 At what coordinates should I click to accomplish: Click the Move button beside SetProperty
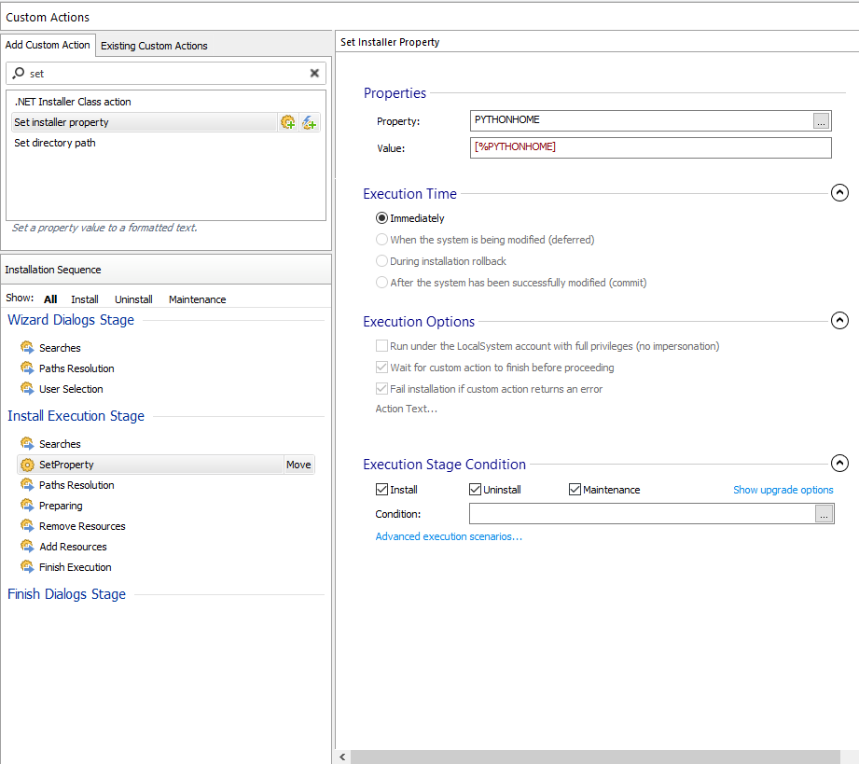[x=298, y=465]
